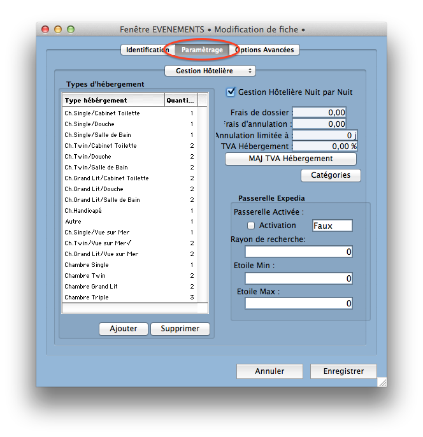Minimize window with yellow button

click(58, 29)
